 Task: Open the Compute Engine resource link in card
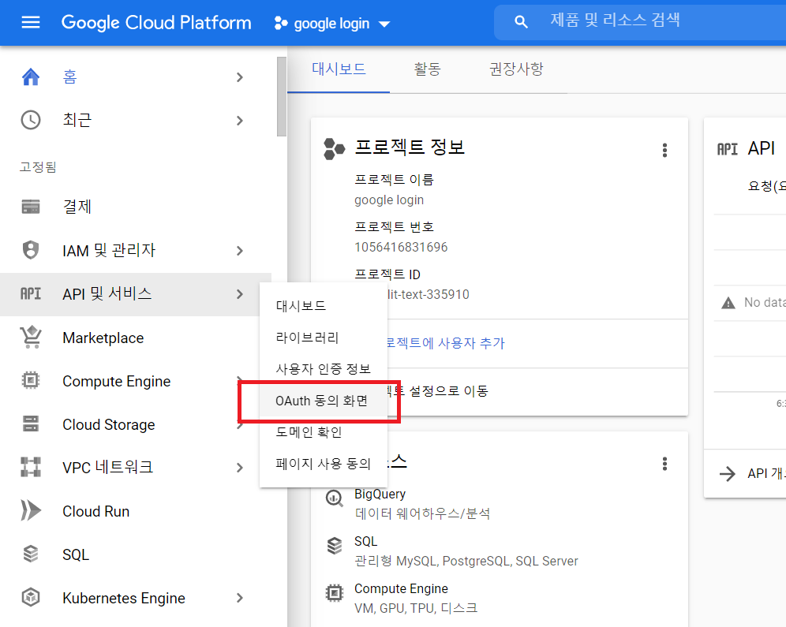point(401,588)
